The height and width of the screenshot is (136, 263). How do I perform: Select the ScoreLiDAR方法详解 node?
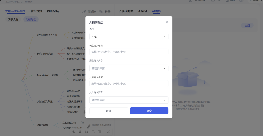tap(47, 75)
